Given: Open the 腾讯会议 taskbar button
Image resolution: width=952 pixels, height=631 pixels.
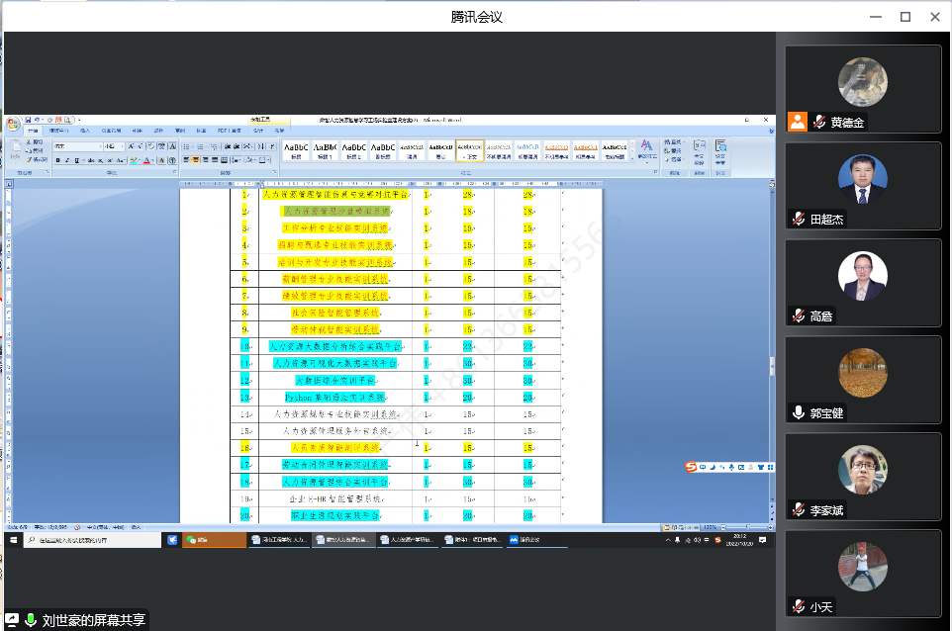Looking at the screenshot, I should 535,539.
